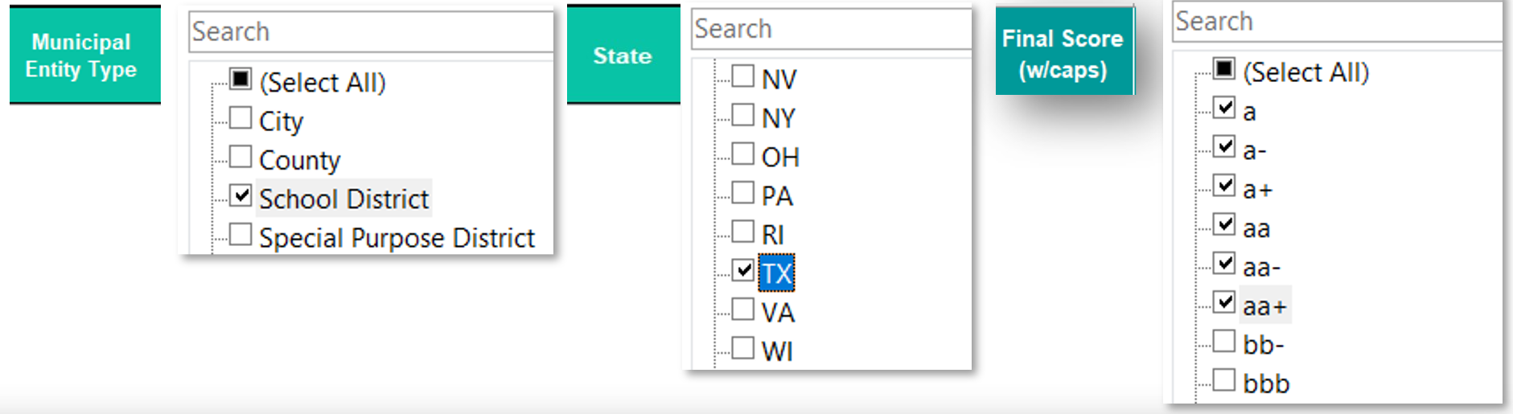Check the VA state checkbox
Viewport: 1513px width, 414px height.
coord(743,309)
